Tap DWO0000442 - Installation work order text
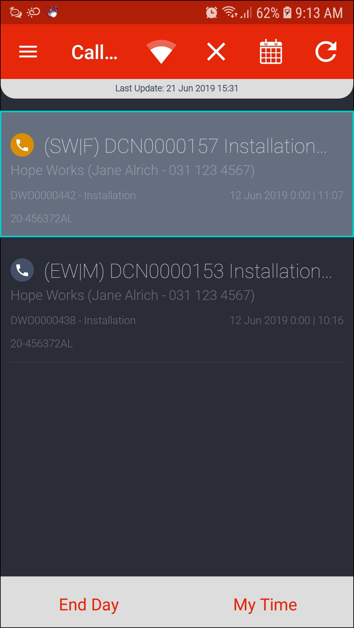This screenshot has width=354, height=628. pos(73,196)
